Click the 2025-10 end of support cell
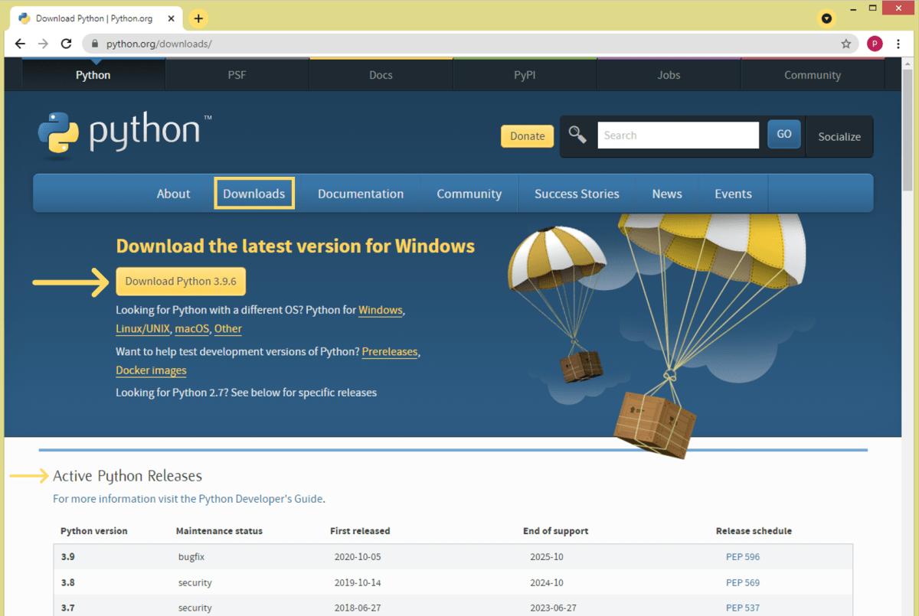 (547, 557)
